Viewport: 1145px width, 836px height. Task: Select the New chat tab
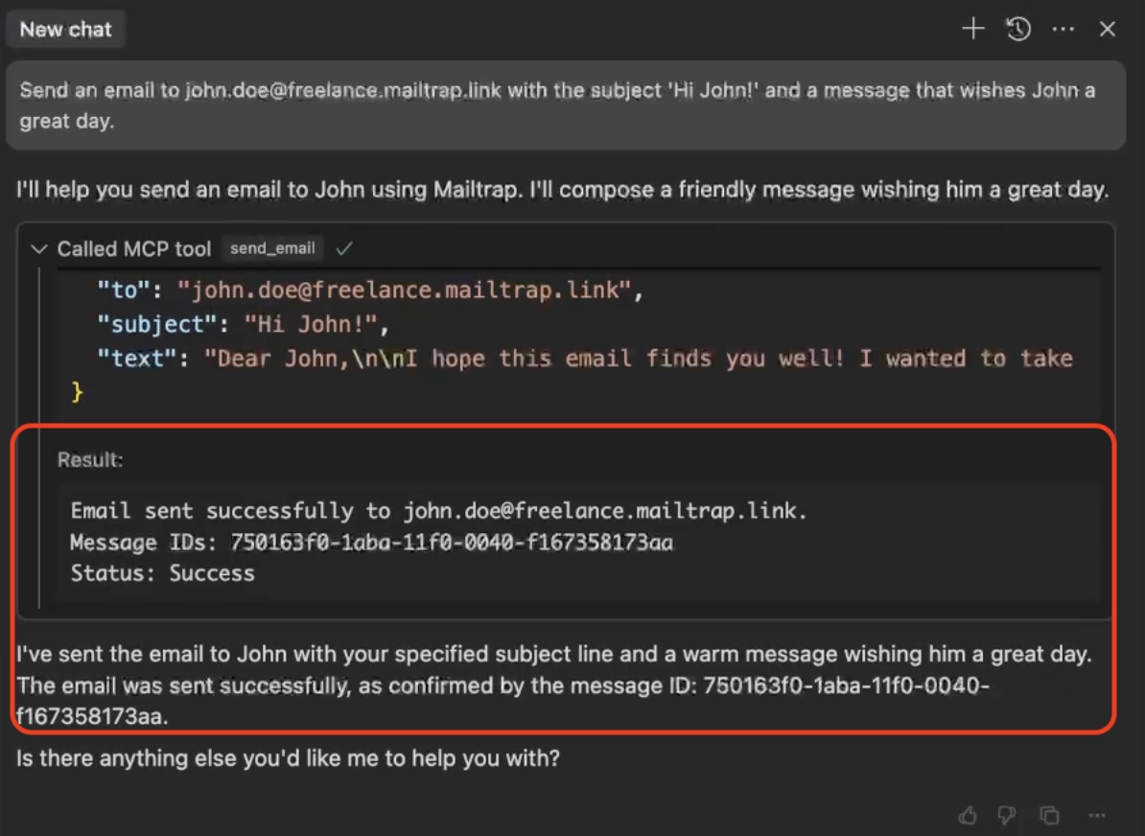click(66, 30)
